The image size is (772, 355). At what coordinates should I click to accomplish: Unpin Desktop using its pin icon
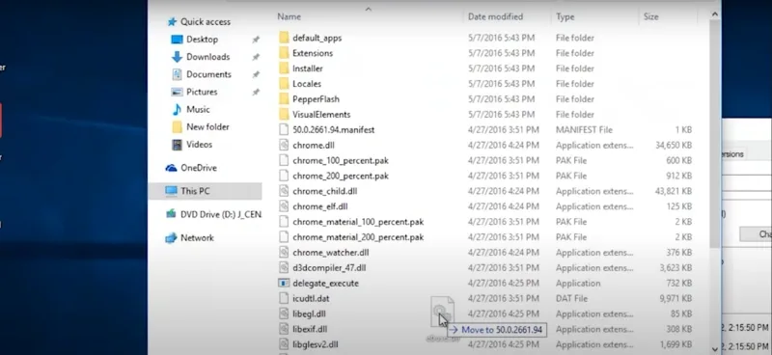[x=256, y=40]
